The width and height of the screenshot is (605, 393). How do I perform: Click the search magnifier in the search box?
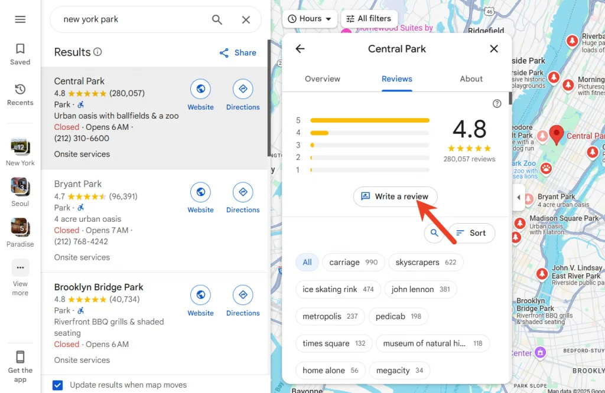point(217,19)
